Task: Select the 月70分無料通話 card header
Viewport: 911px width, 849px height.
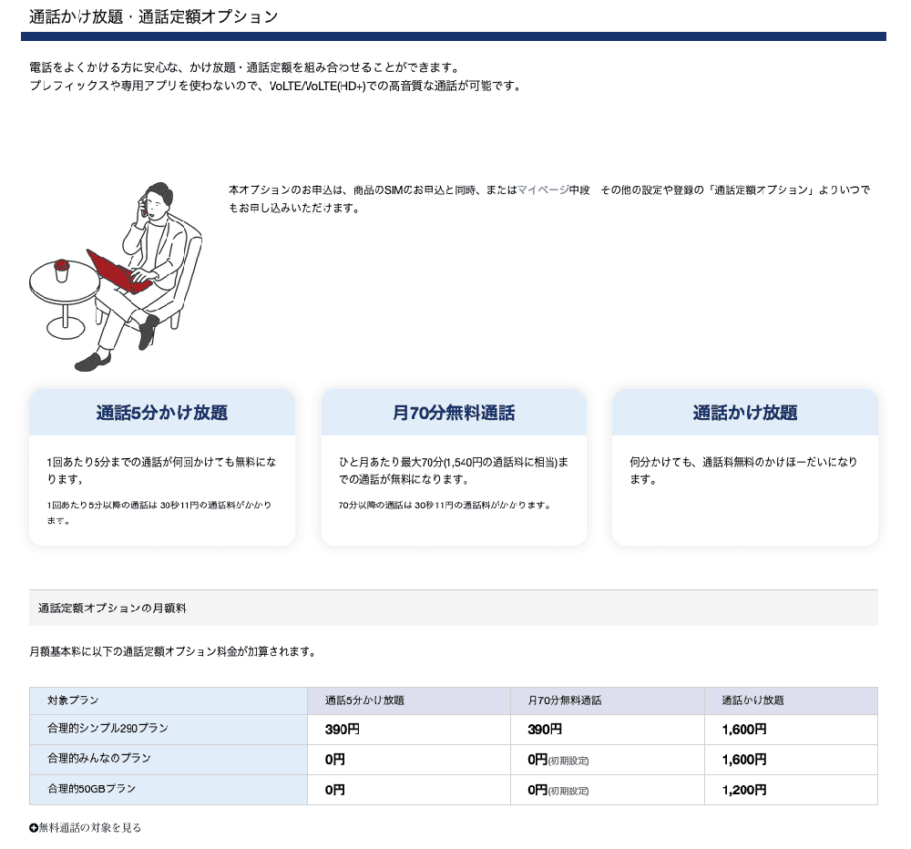Action: point(453,411)
